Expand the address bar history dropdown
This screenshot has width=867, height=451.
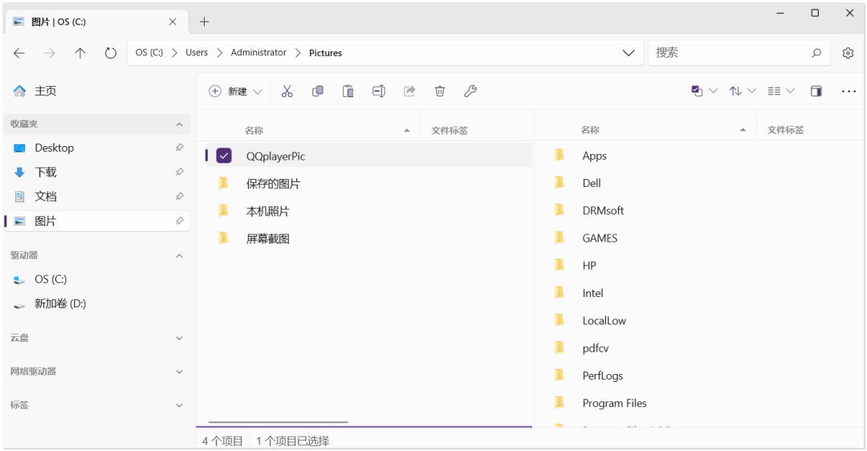[x=629, y=53]
